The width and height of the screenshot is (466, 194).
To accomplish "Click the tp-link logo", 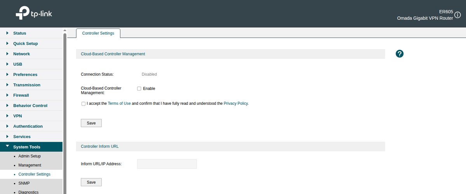I will [34, 14].
